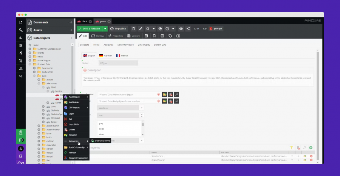Screen dimensions: 340x176
Task: Open the Versions tab
Action: click(134, 36)
